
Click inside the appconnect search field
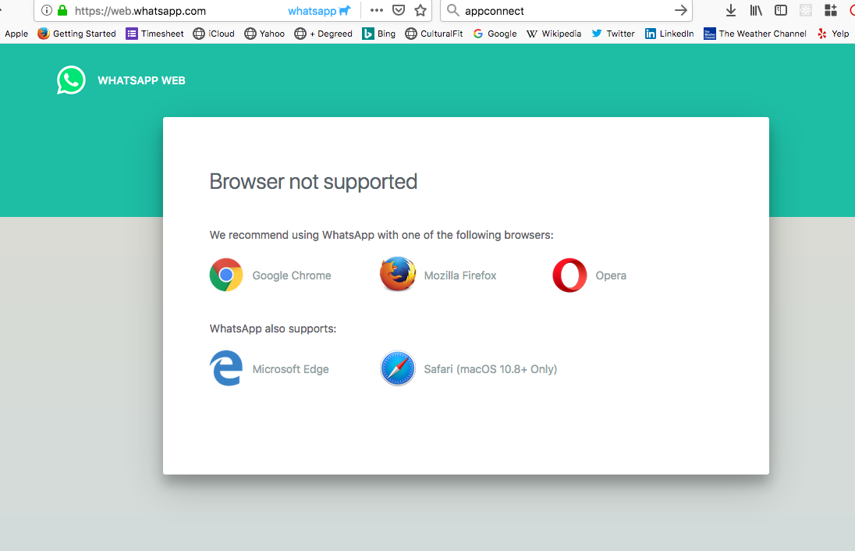click(x=562, y=11)
